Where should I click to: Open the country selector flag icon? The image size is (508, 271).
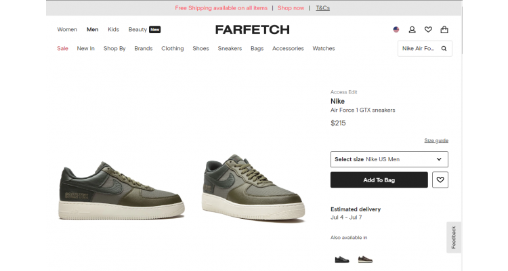click(396, 30)
